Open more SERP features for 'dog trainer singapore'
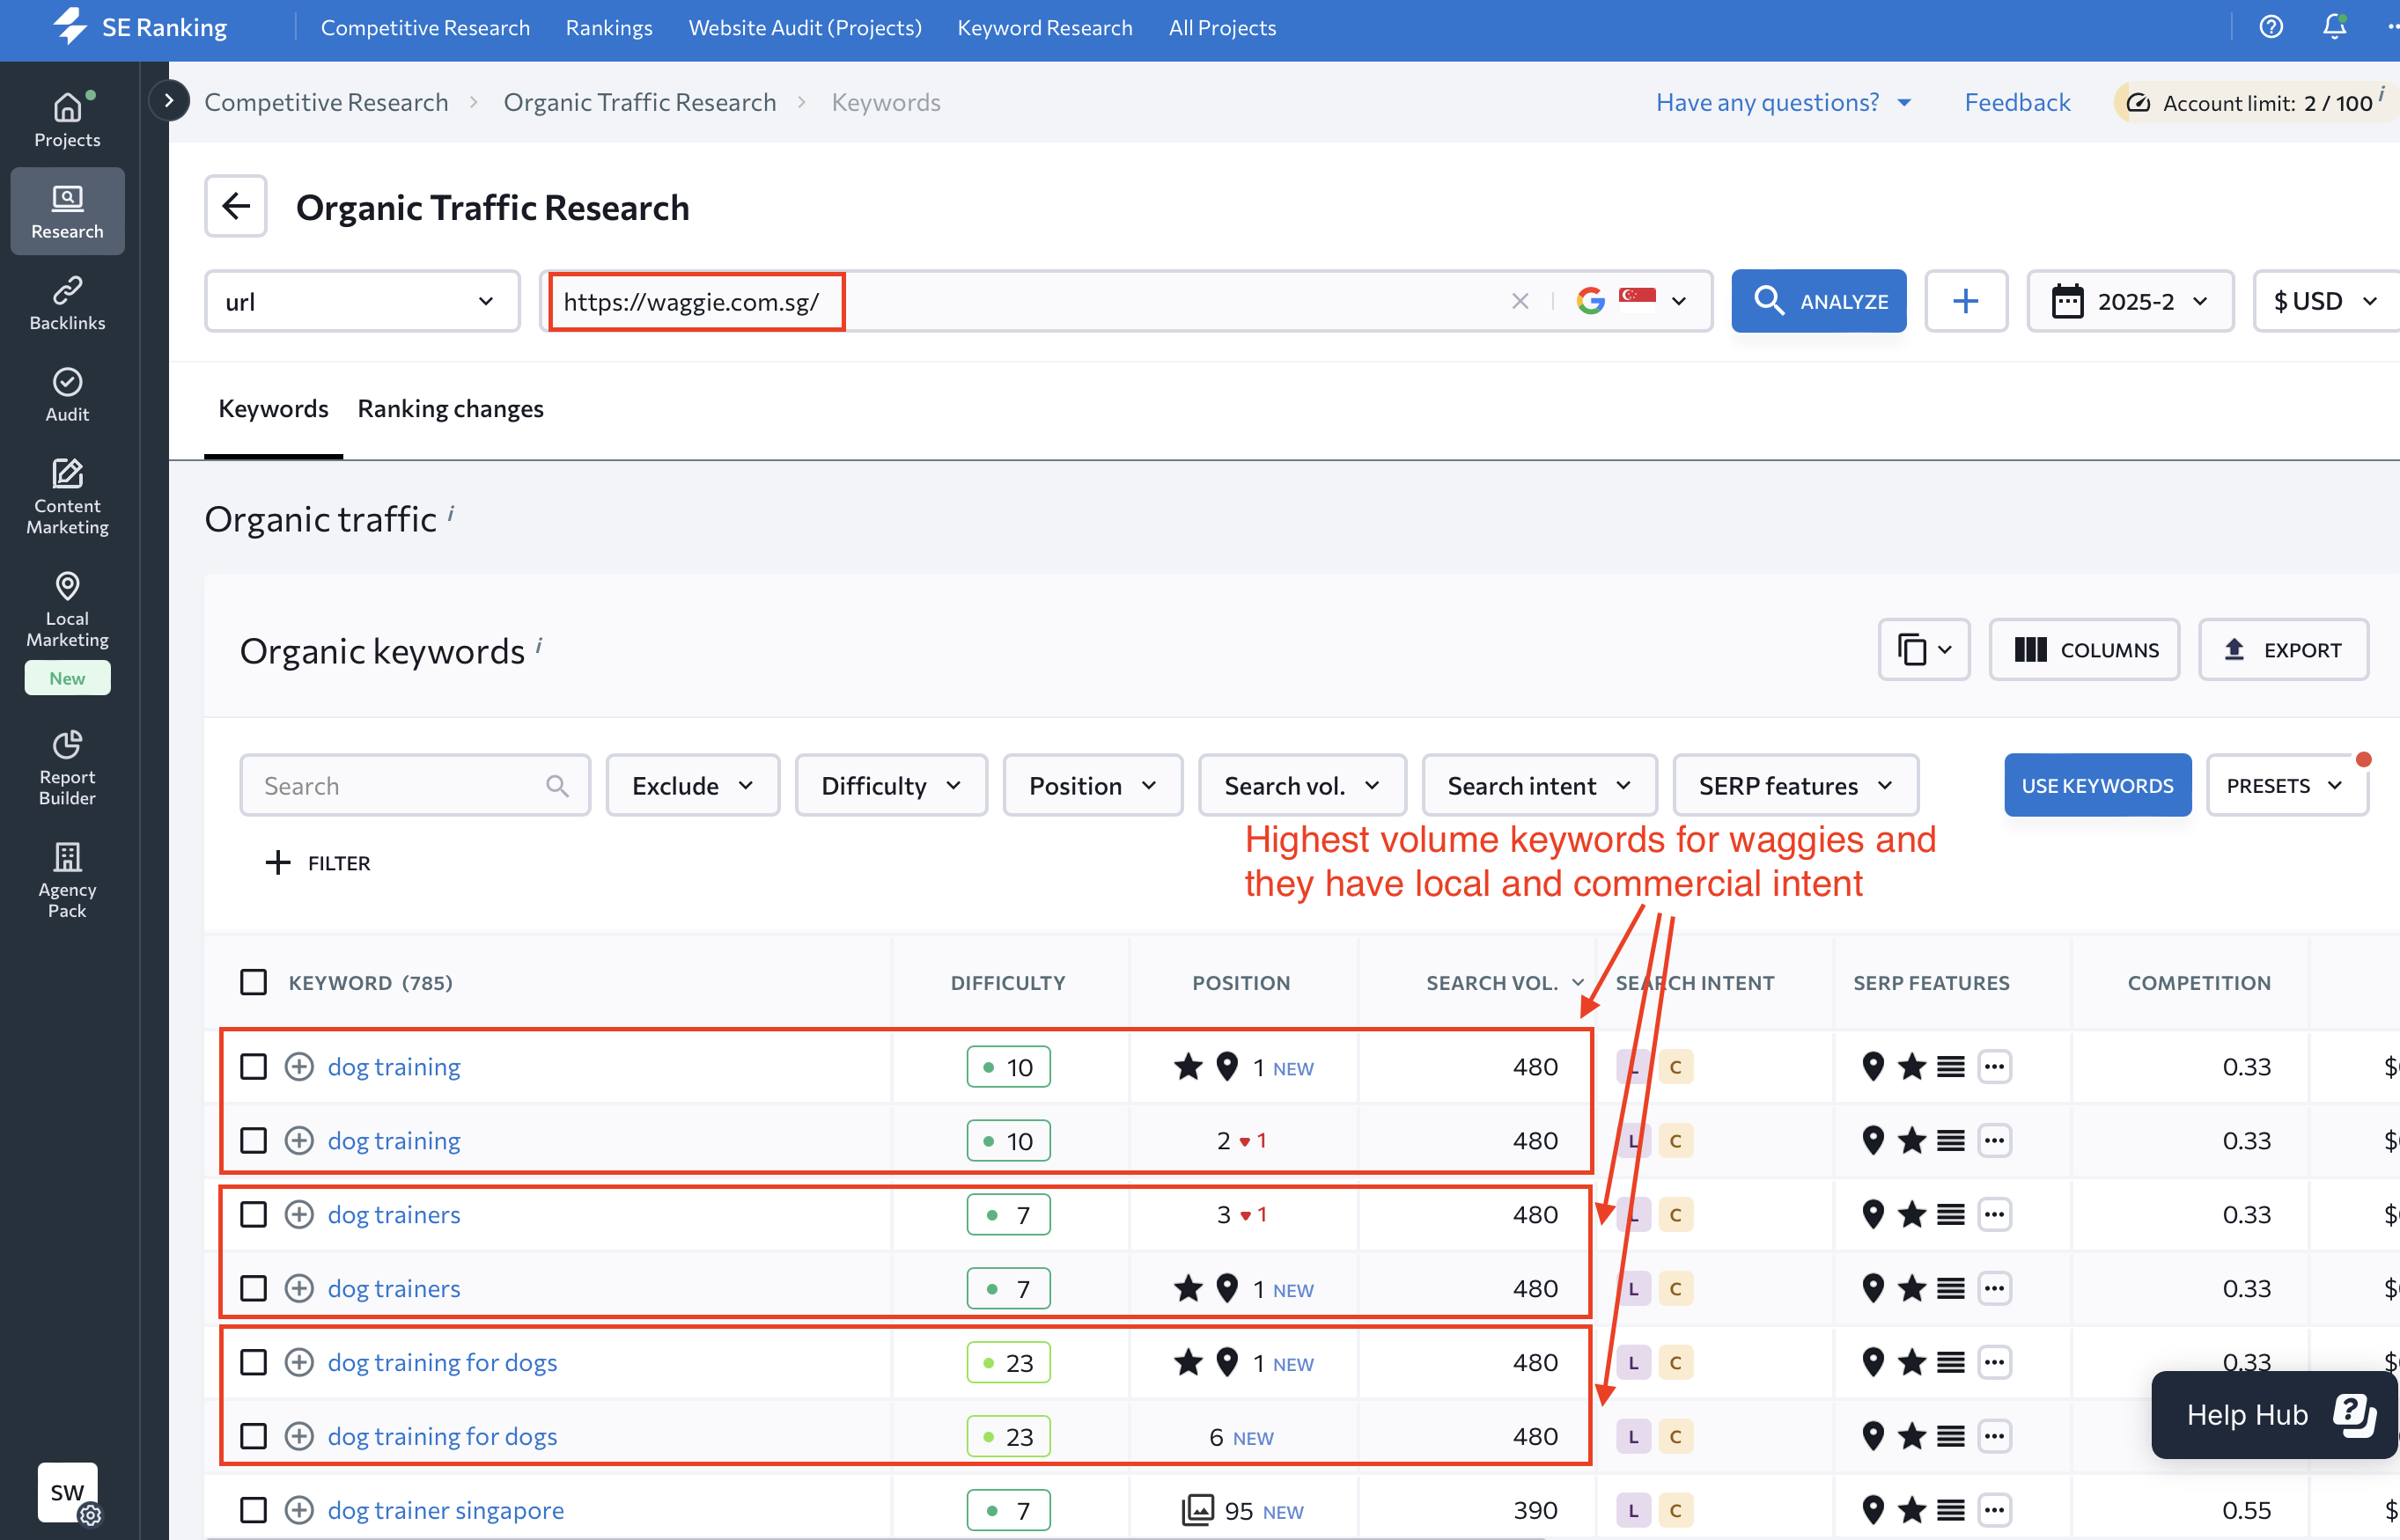This screenshot has height=1540, width=2400. tap(1994, 1510)
